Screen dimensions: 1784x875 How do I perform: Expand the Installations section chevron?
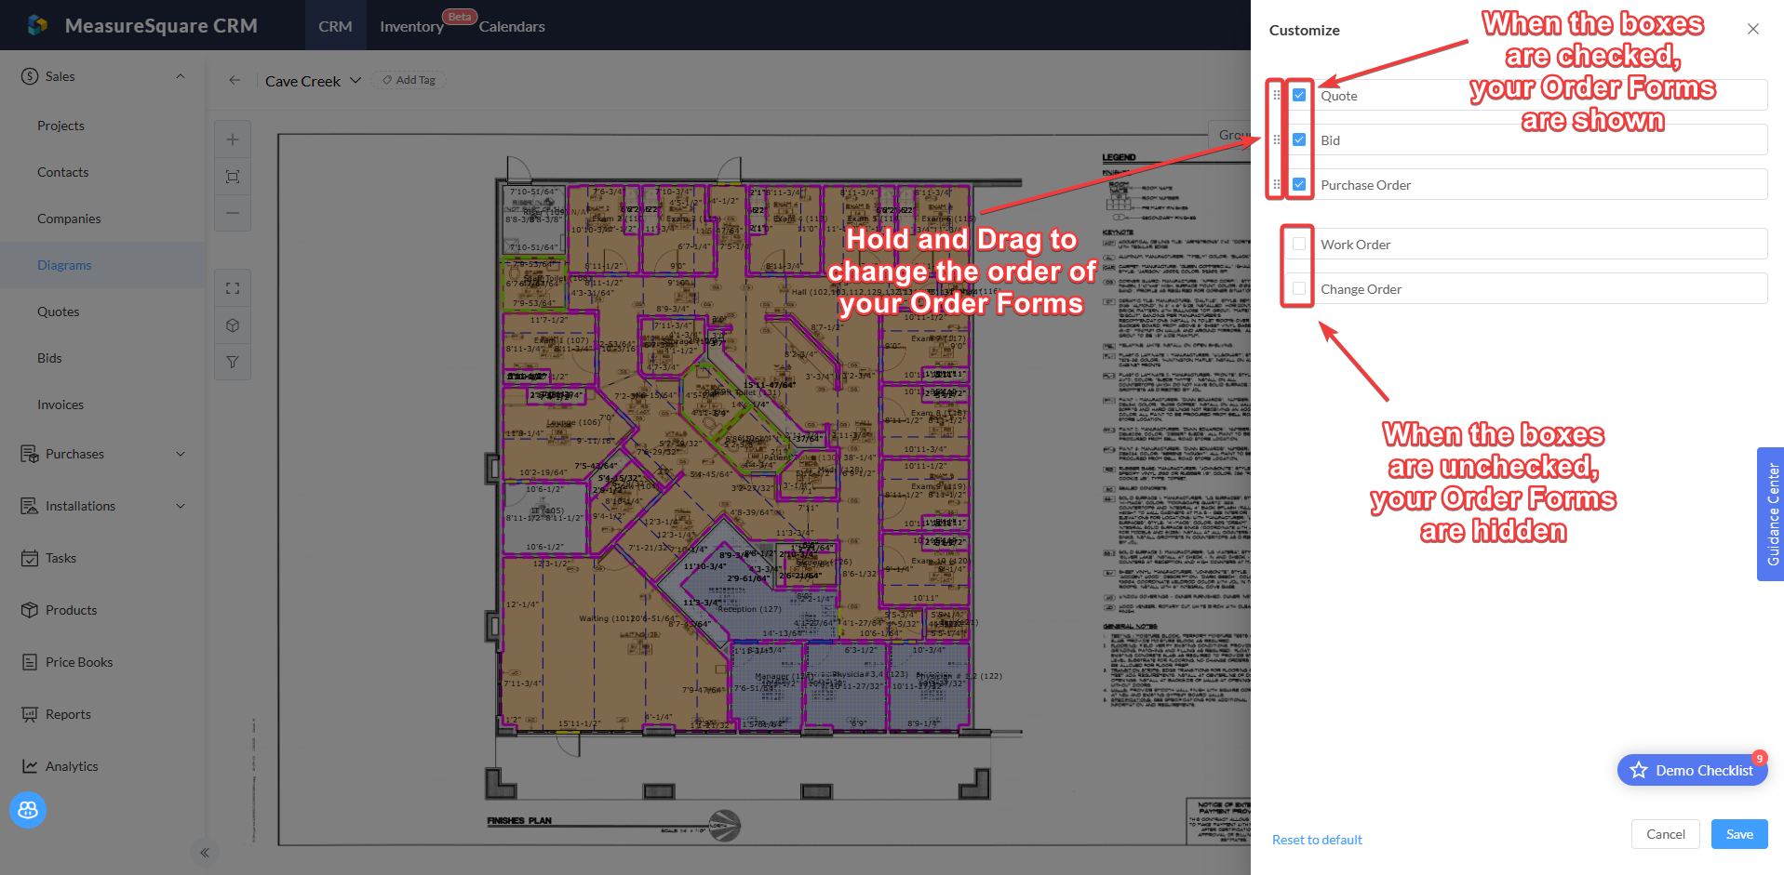point(181,506)
